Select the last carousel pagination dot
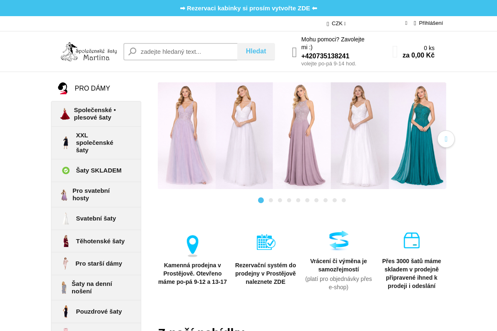 (344, 200)
